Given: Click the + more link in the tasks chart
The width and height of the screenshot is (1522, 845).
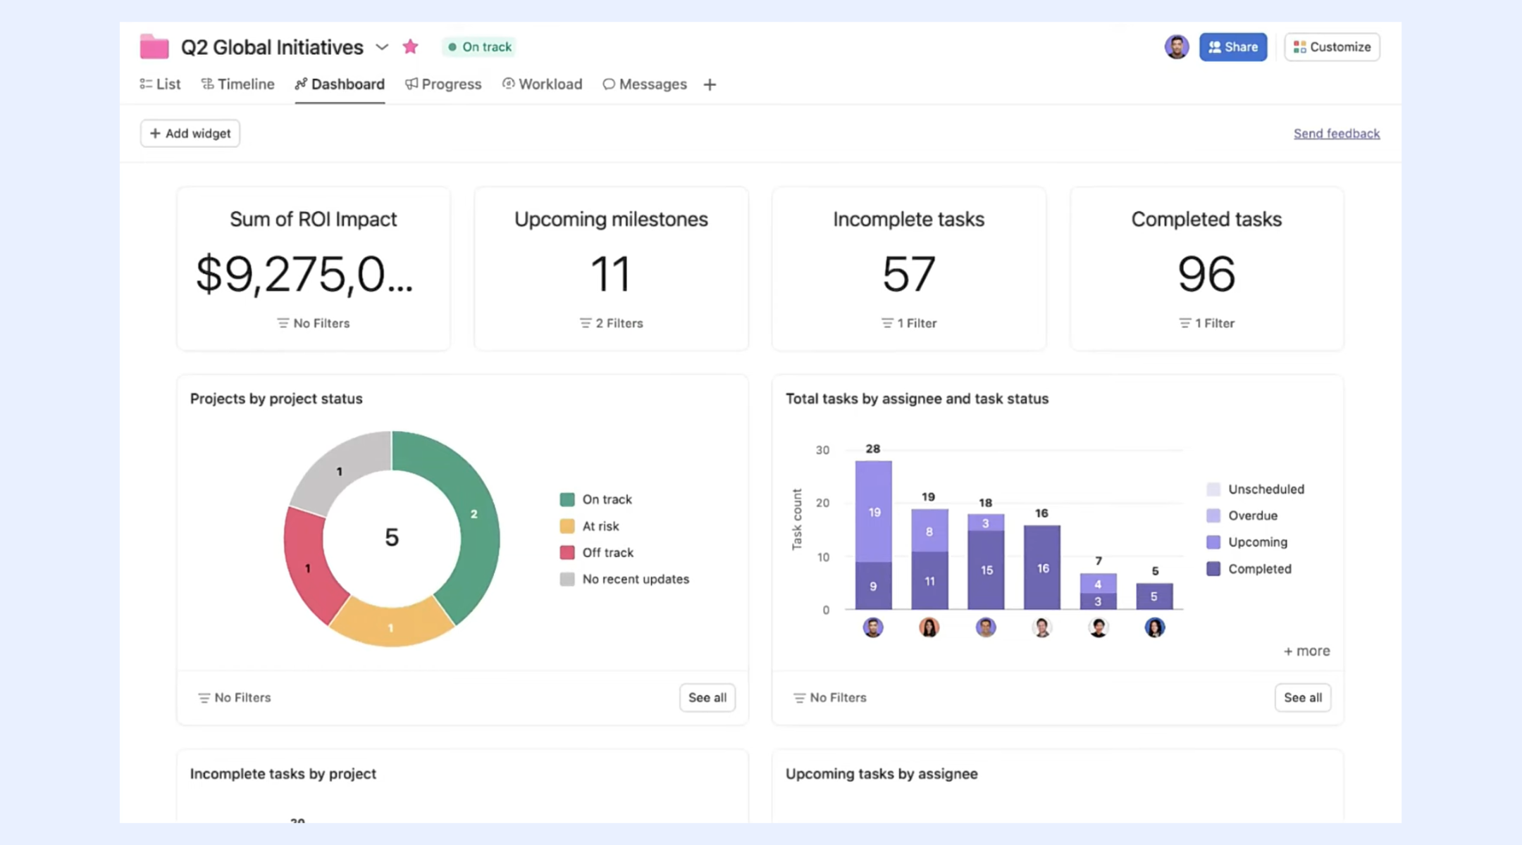Looking at the screenshot, I should [x=1306, y=651].
